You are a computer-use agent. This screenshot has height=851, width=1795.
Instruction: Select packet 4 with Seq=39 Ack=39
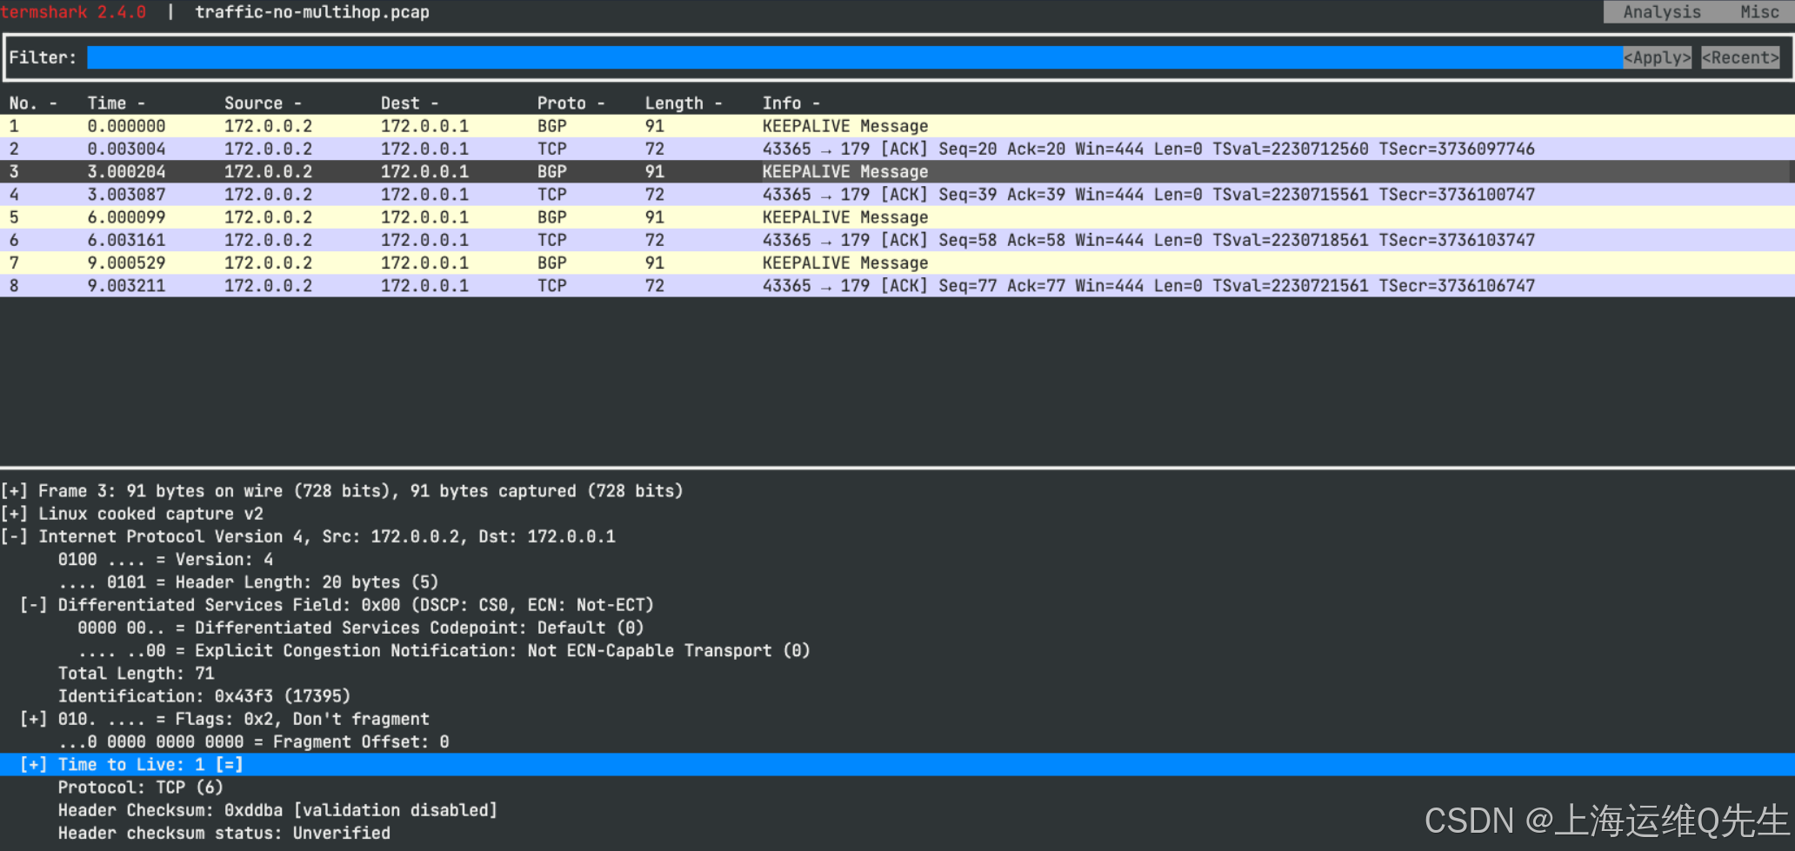tap(897, 194)
